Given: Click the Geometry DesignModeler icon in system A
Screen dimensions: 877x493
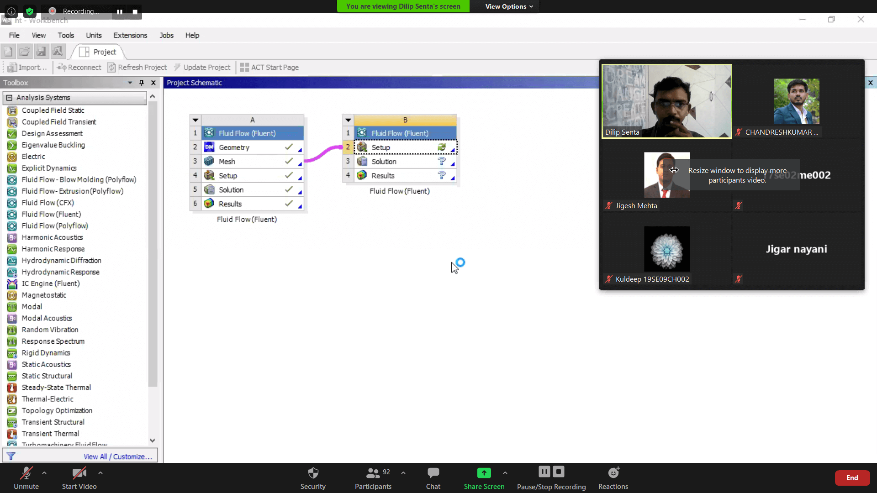Looking at the screenshot, I should click(x=209, y=147).
